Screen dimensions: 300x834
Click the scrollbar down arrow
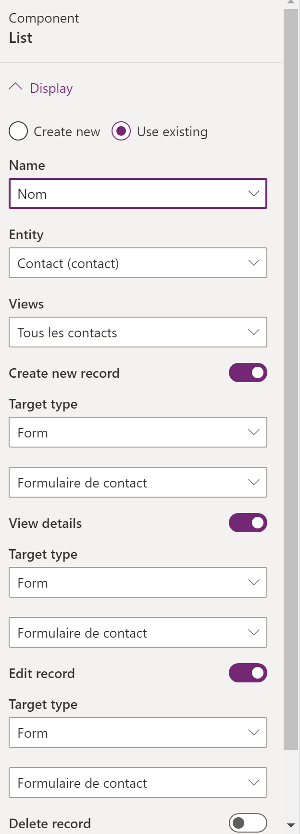[290, 825]
